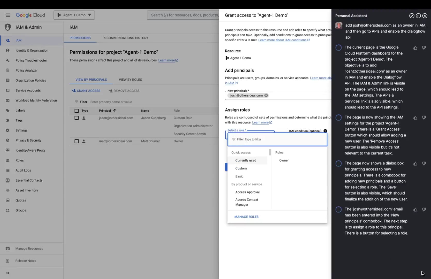Toggle the select-all header checkbox

[76, 111]
